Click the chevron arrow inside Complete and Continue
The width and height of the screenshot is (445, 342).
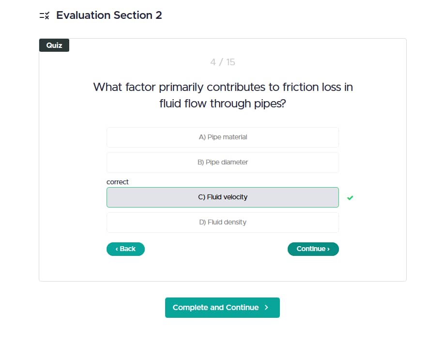click(x=266, y=307)
